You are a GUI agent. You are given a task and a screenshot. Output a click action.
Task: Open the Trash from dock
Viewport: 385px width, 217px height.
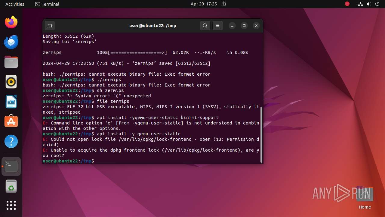point(11,186)
